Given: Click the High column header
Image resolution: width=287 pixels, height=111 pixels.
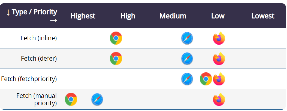Looking at the screenshot, I should tap(128, 16).
